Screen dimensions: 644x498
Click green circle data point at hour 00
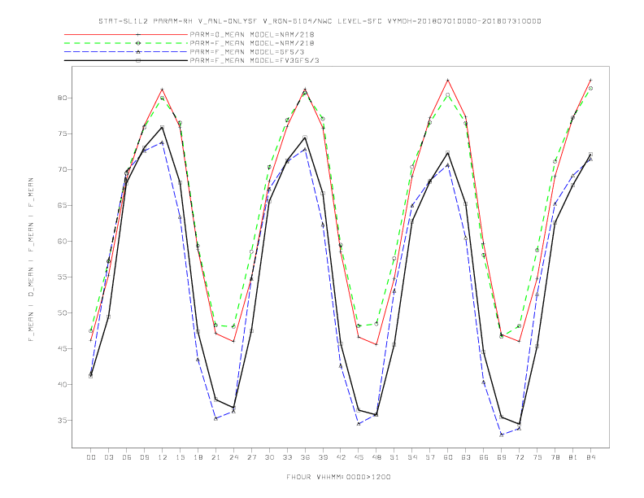tap(91, 330)
